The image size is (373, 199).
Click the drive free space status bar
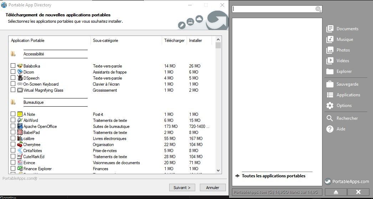[277, 192]
